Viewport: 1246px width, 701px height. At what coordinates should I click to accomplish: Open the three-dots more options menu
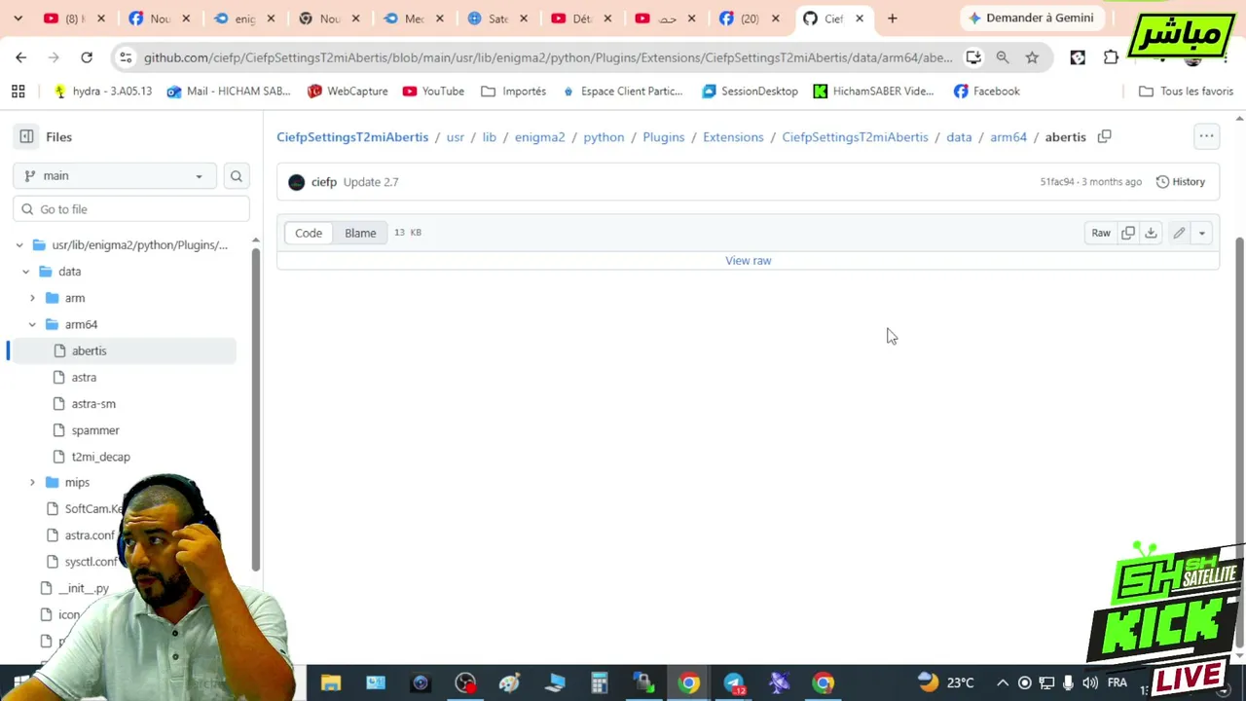[1206, 137]
